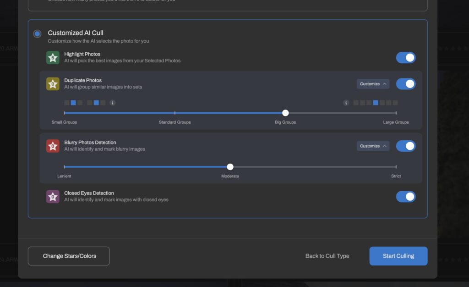Screen dimensions: 469x287
Task: Turn off Closed Eyes Detection
Action: tap(406, 196)
